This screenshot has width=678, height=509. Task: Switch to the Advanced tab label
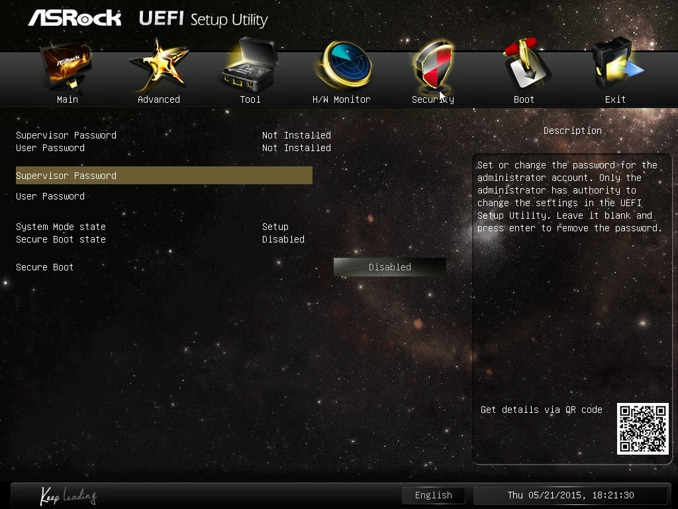click(x=159, y=99)
